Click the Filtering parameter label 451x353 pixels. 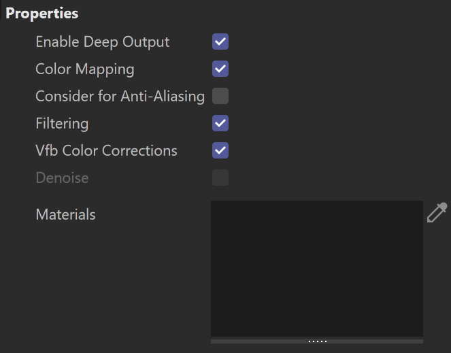[x=62, y=124]
